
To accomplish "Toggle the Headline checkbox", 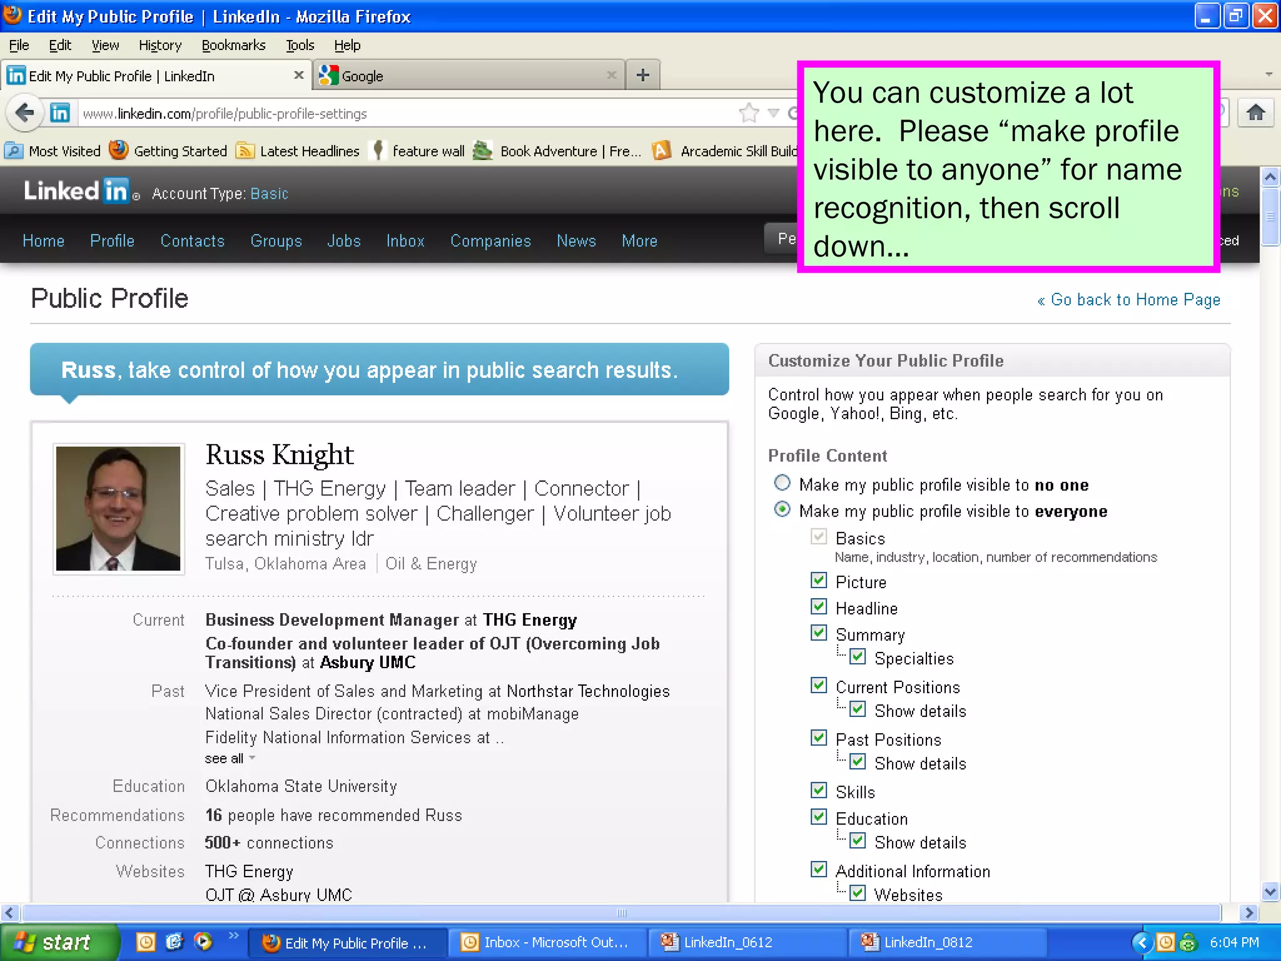I will (x=819, y=607).
